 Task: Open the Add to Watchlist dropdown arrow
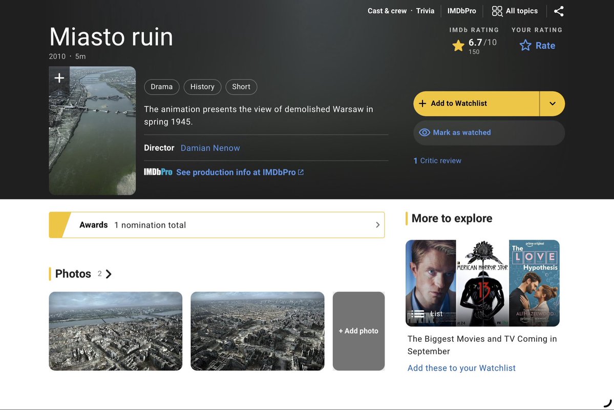(553, 104)
